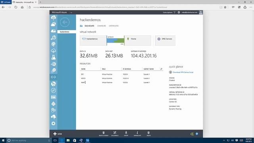Click the search icon in resources table
Viewport: 254px width, 143px height.
(x=161, y=69)
